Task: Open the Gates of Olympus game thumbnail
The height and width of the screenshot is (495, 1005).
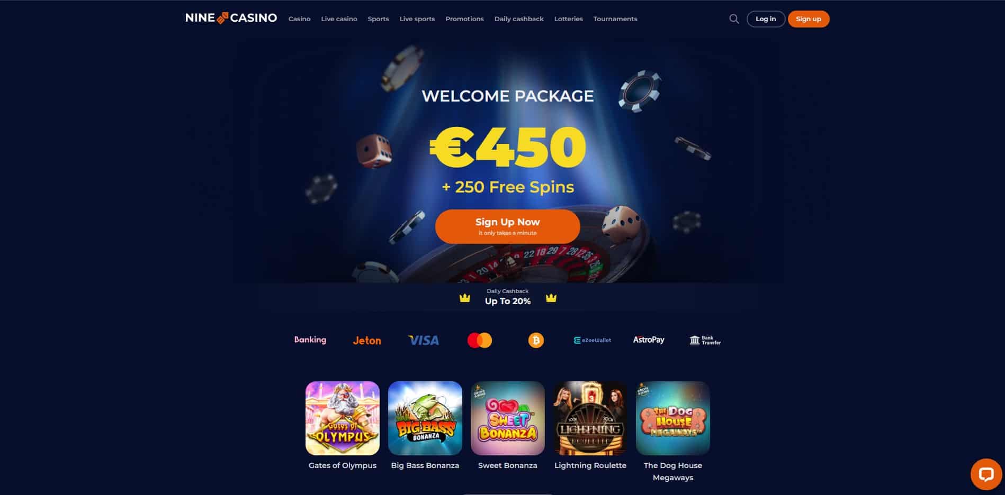Action: pyautogui.click(x=343, y=418)
